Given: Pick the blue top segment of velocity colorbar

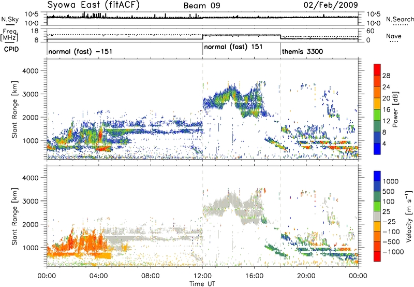Looking at the screenshot, I should pos(377,176).
